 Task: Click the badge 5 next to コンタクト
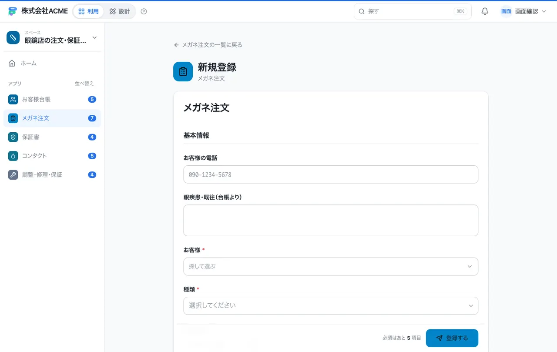point(92,156)
